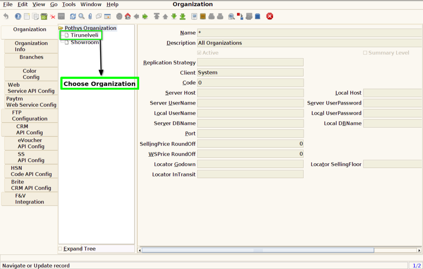Click the red X delete selection icon

[x=52, y=17]
